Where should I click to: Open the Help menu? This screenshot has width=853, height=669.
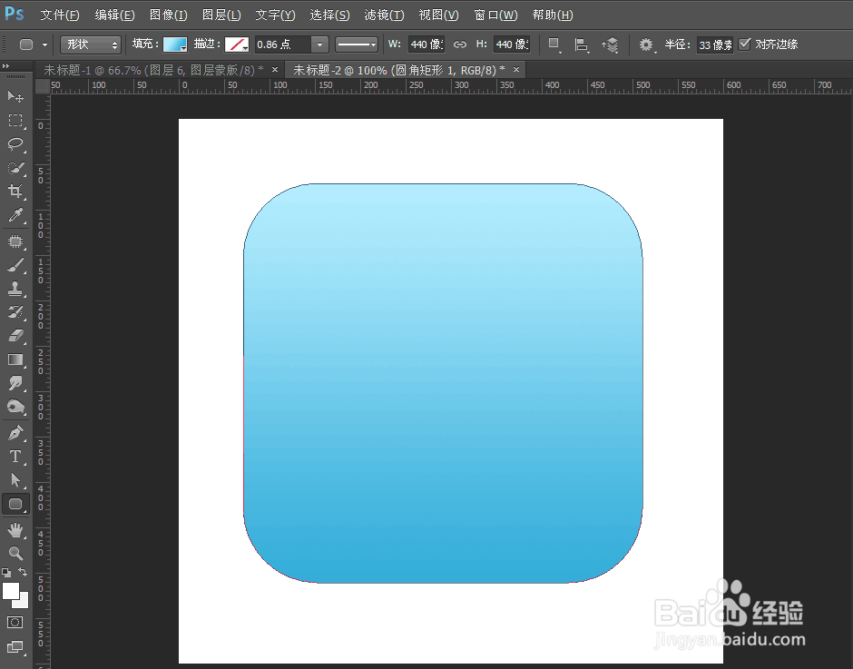[x=552, y=15]
